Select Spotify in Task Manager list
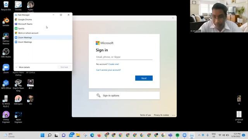 [x=43, y=29]
